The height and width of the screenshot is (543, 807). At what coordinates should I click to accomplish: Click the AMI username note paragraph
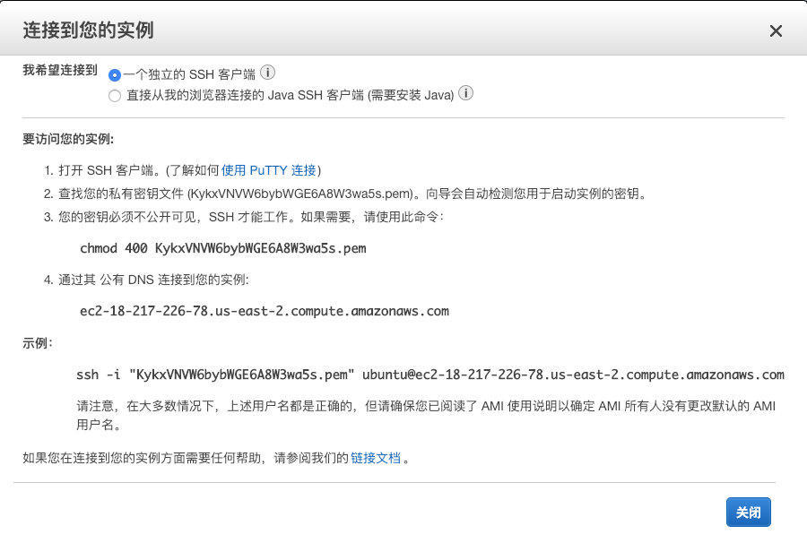(426, 416)
